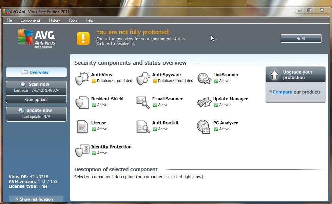Click the License component title text
This screenshot has width=332, height=204.
(99, 123)
